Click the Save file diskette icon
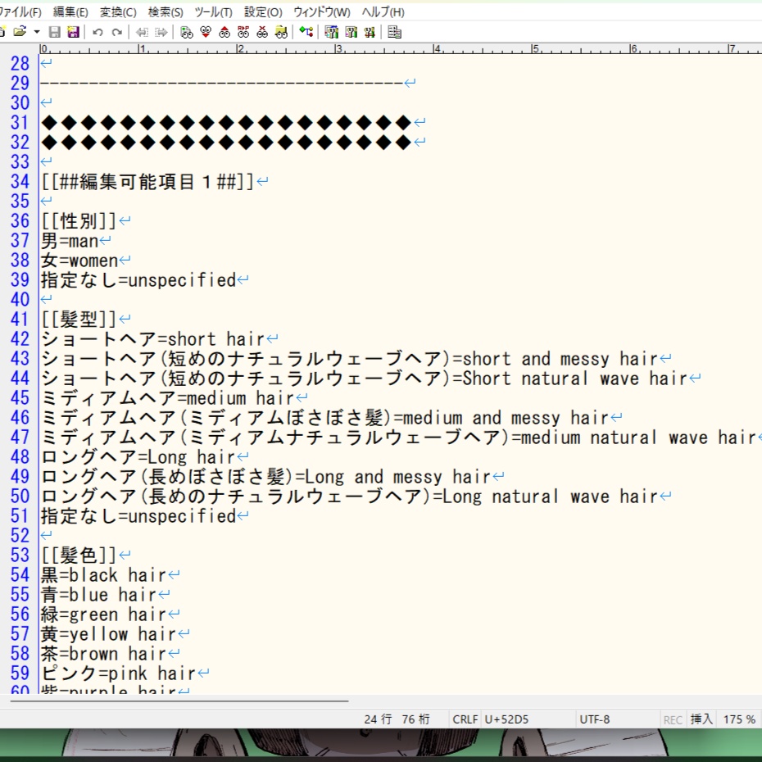The height and width of the screenshot is (762, 762). click(55, 32)
